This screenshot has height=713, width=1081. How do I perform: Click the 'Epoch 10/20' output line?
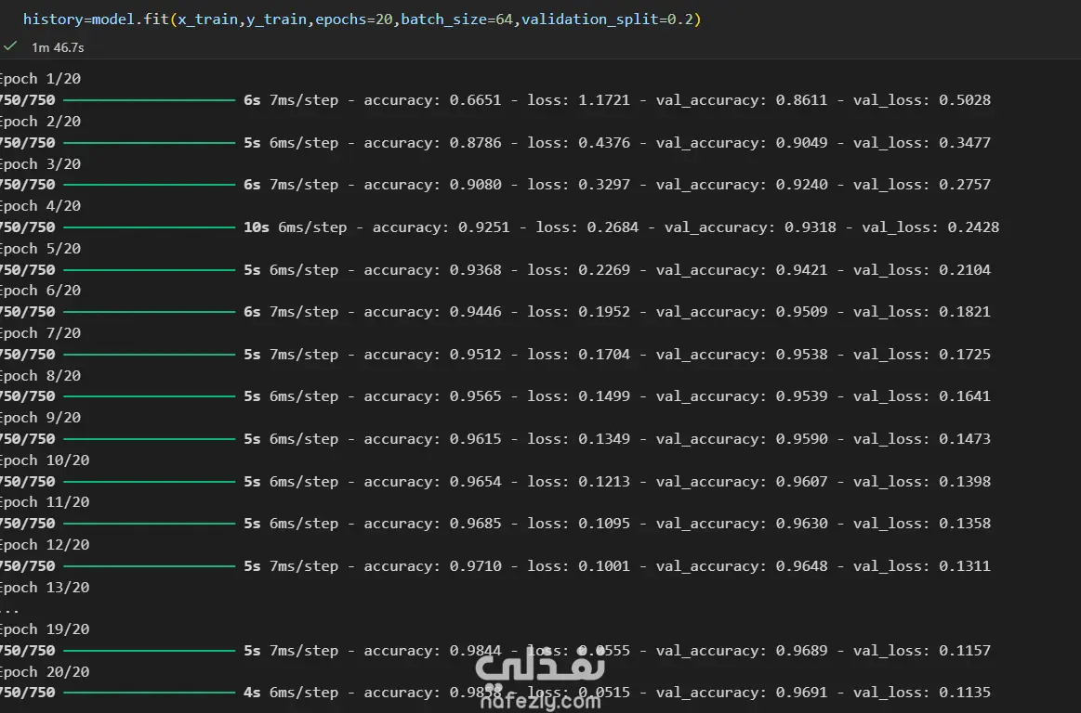(x=45, y=460)
